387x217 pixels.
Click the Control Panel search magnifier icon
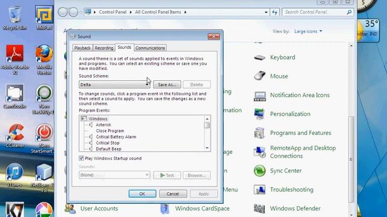[349, 12]
